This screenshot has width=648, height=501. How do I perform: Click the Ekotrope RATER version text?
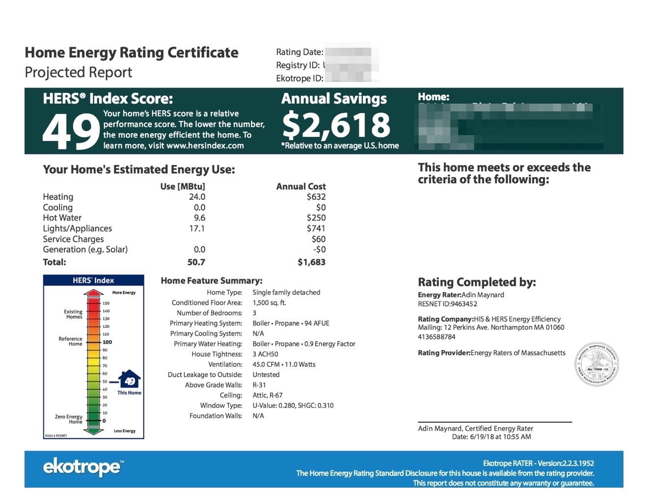coord(539,464)
